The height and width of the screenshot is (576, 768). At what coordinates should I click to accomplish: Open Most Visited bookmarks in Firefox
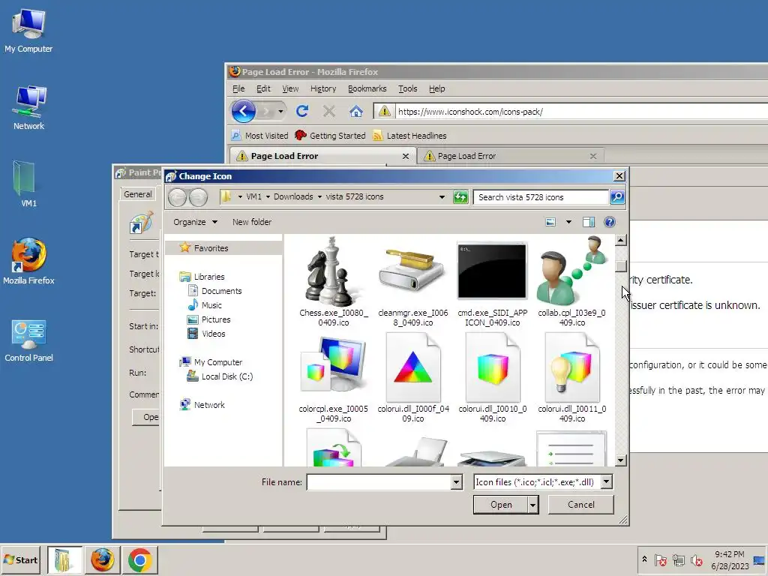(259, 136)
